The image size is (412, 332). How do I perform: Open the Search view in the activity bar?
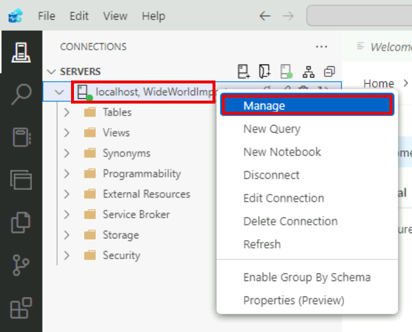[21, 94]
